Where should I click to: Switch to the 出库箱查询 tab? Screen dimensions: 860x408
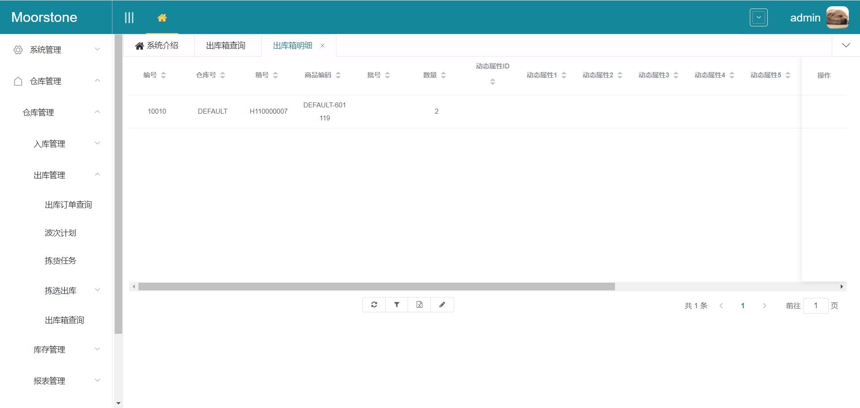coord(226,46)
